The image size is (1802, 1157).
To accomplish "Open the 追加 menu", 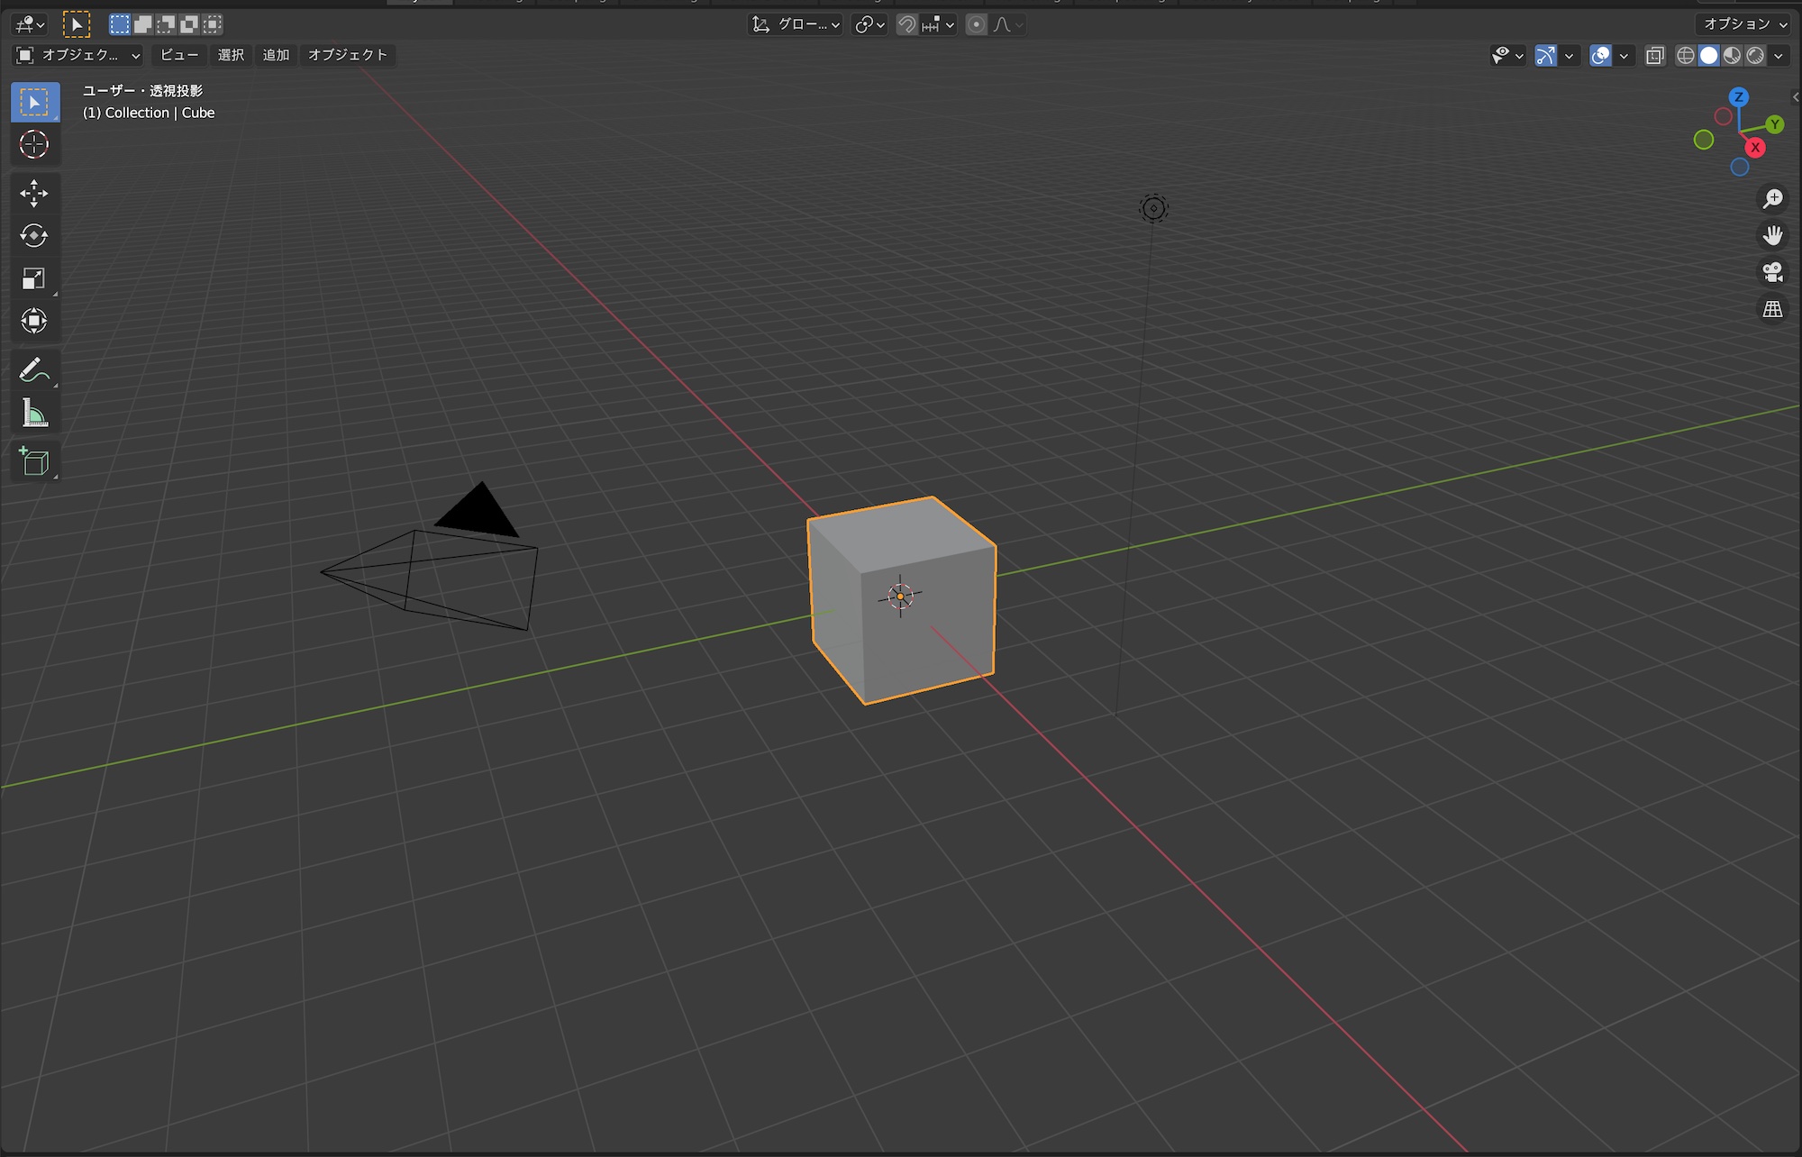I will pyautogui.click(x=276, y=55).
